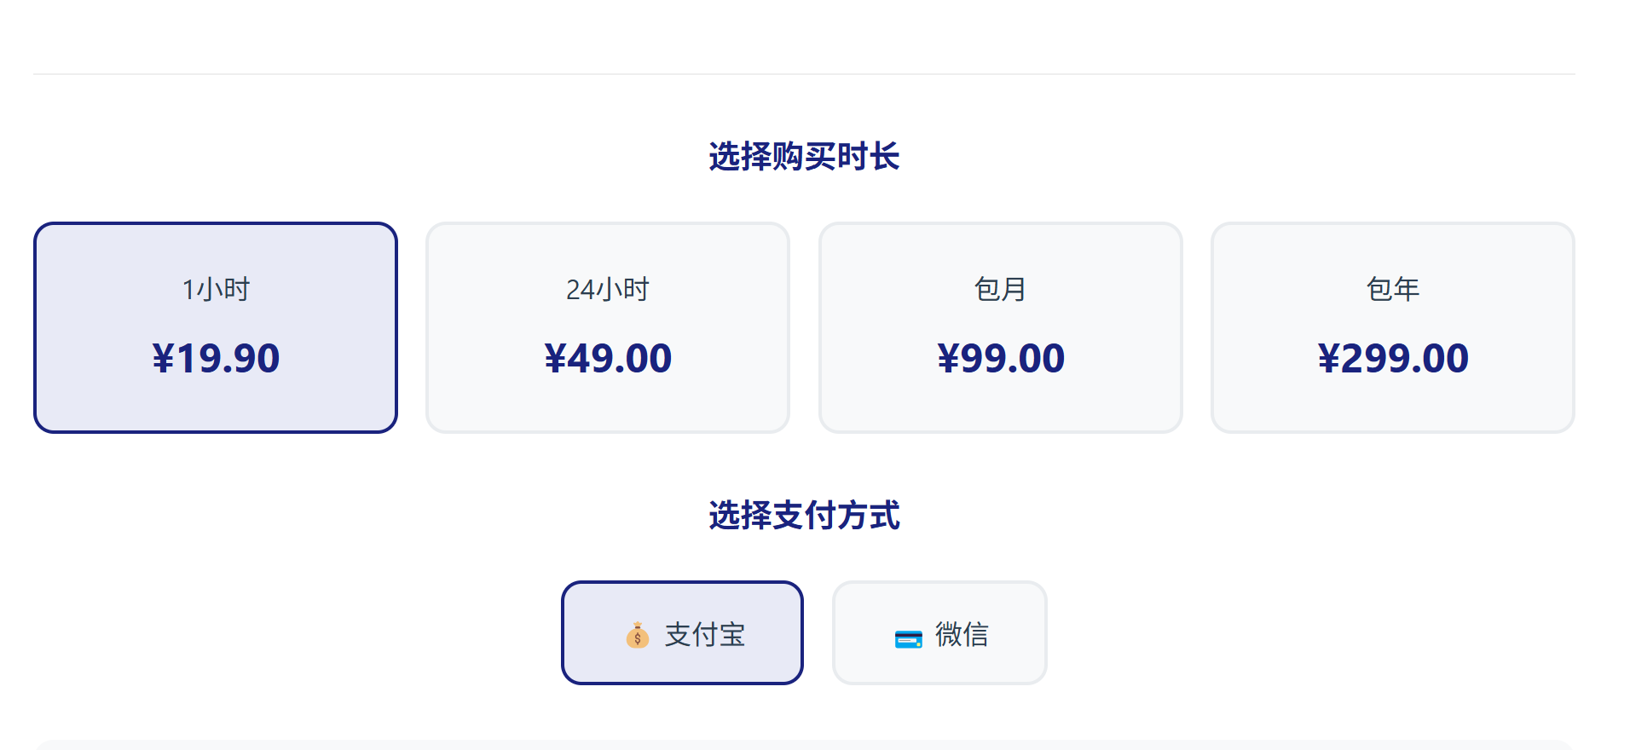The image size is (1630, 750).
Task: Choose the 1小时 duration card
Action: click(x=215, y=327)
